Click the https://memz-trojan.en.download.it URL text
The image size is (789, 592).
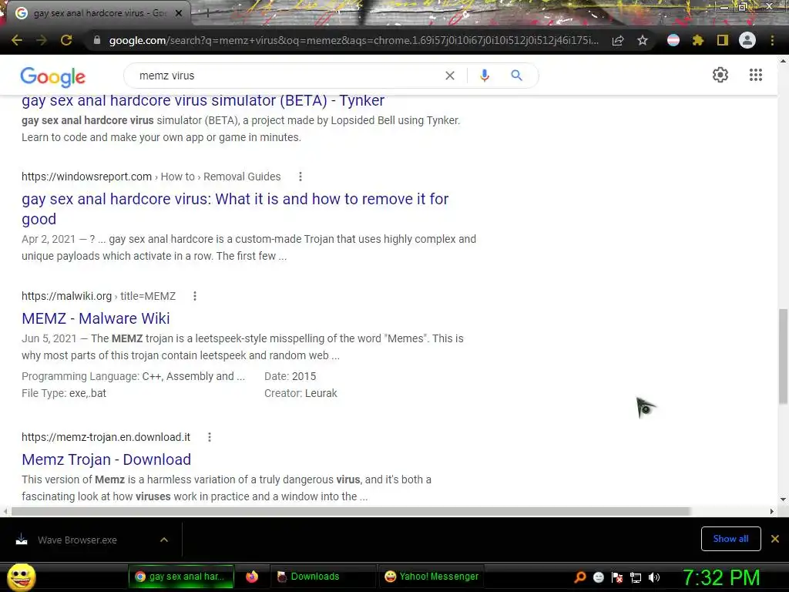[106, 437]
